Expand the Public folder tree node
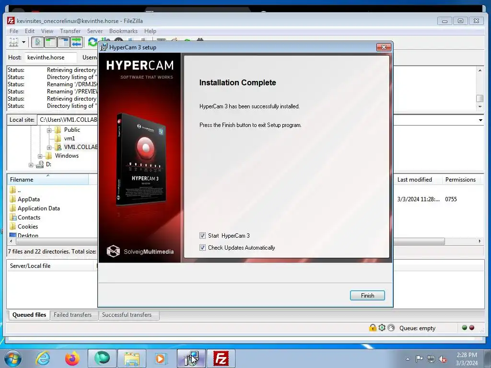The image size is (491, 368). [49, 130]
